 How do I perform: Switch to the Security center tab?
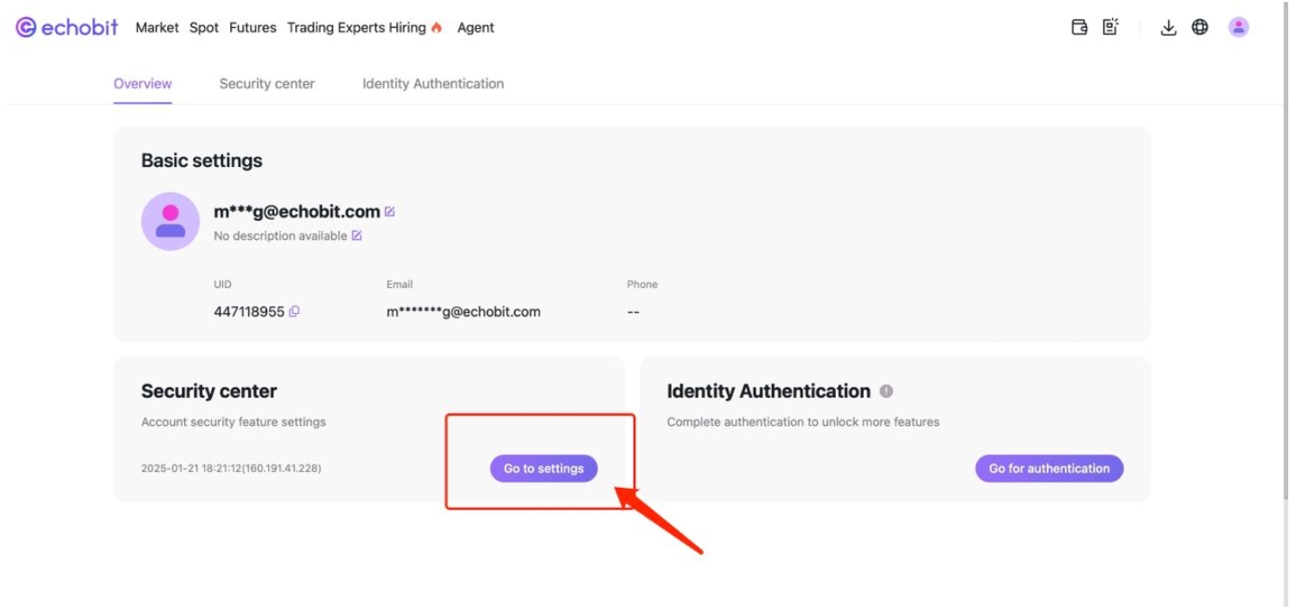pos(267,84)
